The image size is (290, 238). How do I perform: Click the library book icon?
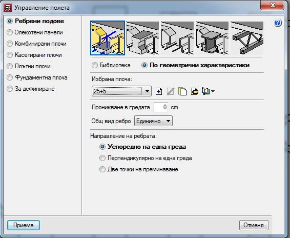coord(205,91)
